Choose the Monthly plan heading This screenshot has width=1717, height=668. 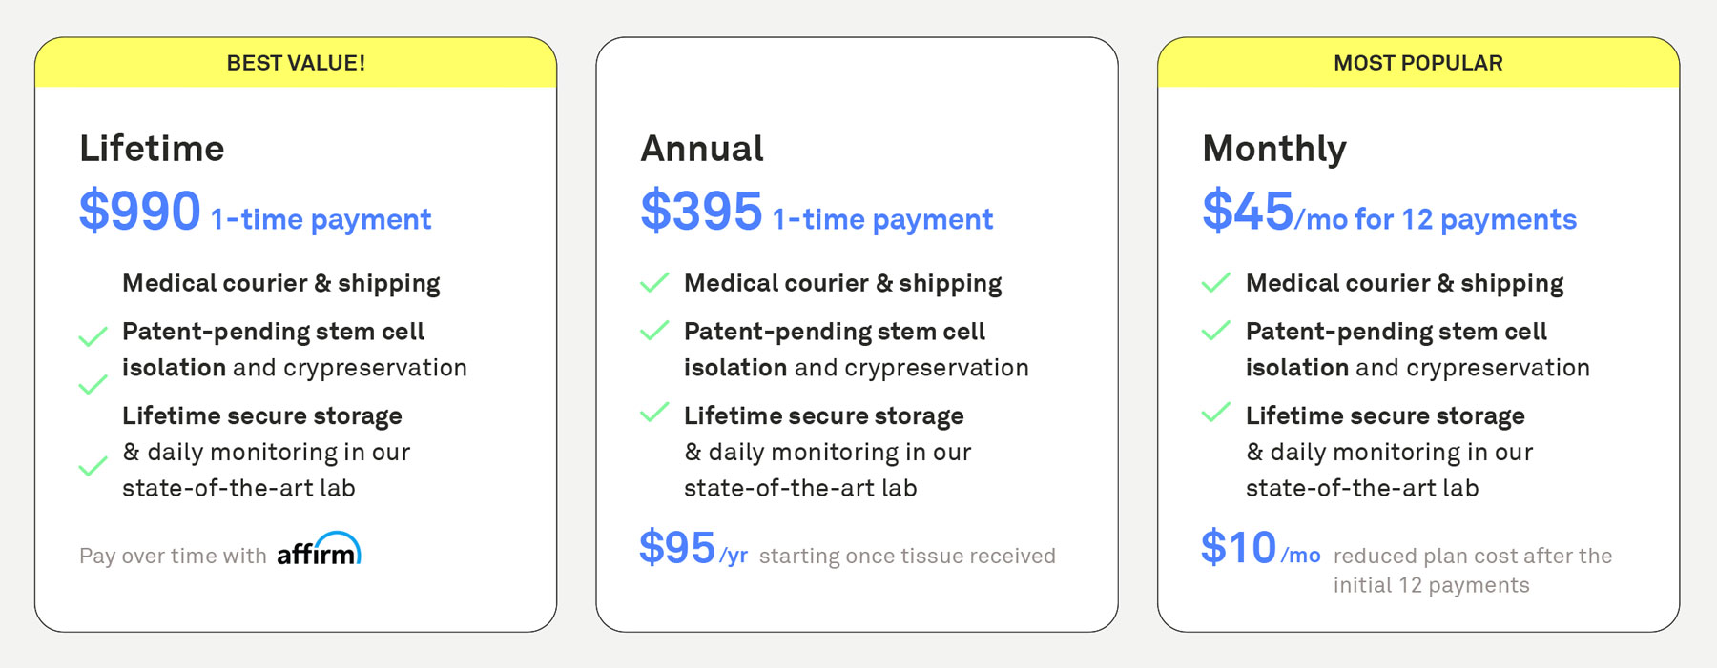click(x=1274, y=149)
